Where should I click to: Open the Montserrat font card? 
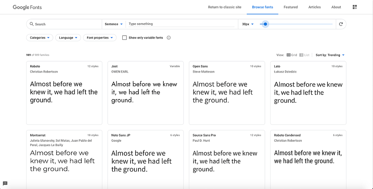[64, 160]
